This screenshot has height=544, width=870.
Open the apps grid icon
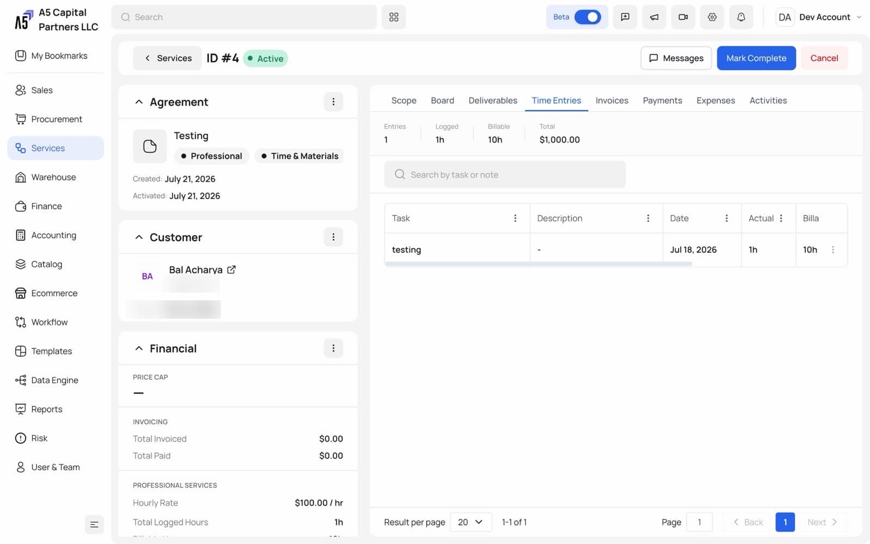[x=394, y=17]
